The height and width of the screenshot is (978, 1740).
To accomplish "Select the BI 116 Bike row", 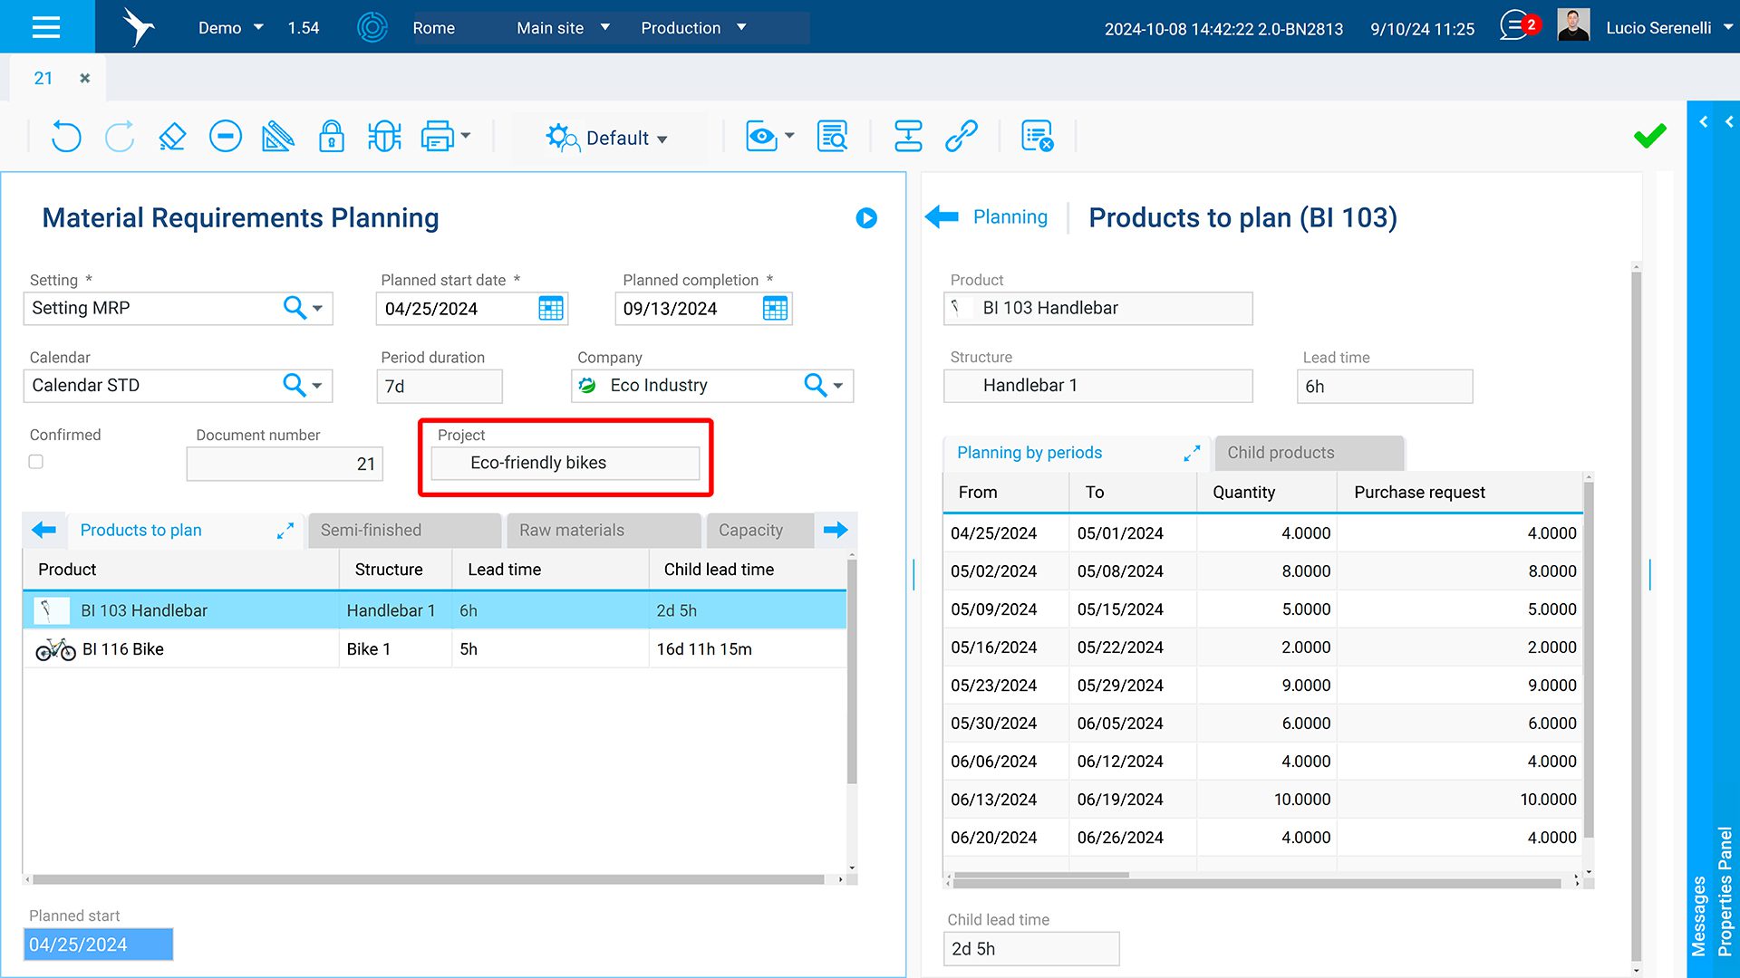I will pyautogui.click(x=123, y=649).
